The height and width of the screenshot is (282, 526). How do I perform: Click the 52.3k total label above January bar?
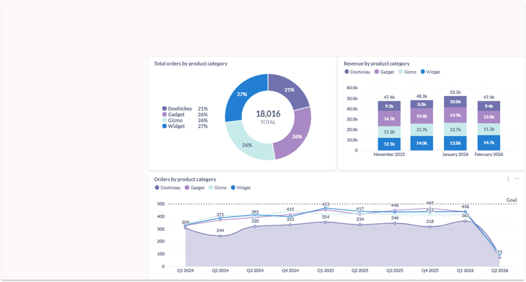[x=455, y=92]
